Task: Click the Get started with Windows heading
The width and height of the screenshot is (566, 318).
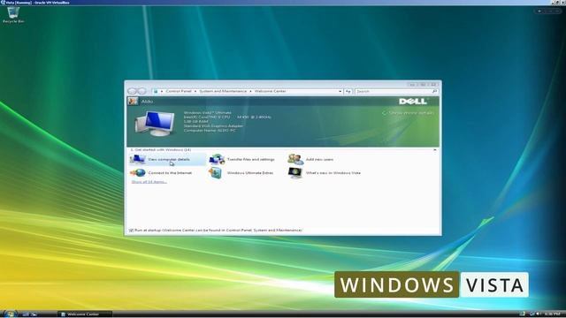Action: [x=161, y=149]
